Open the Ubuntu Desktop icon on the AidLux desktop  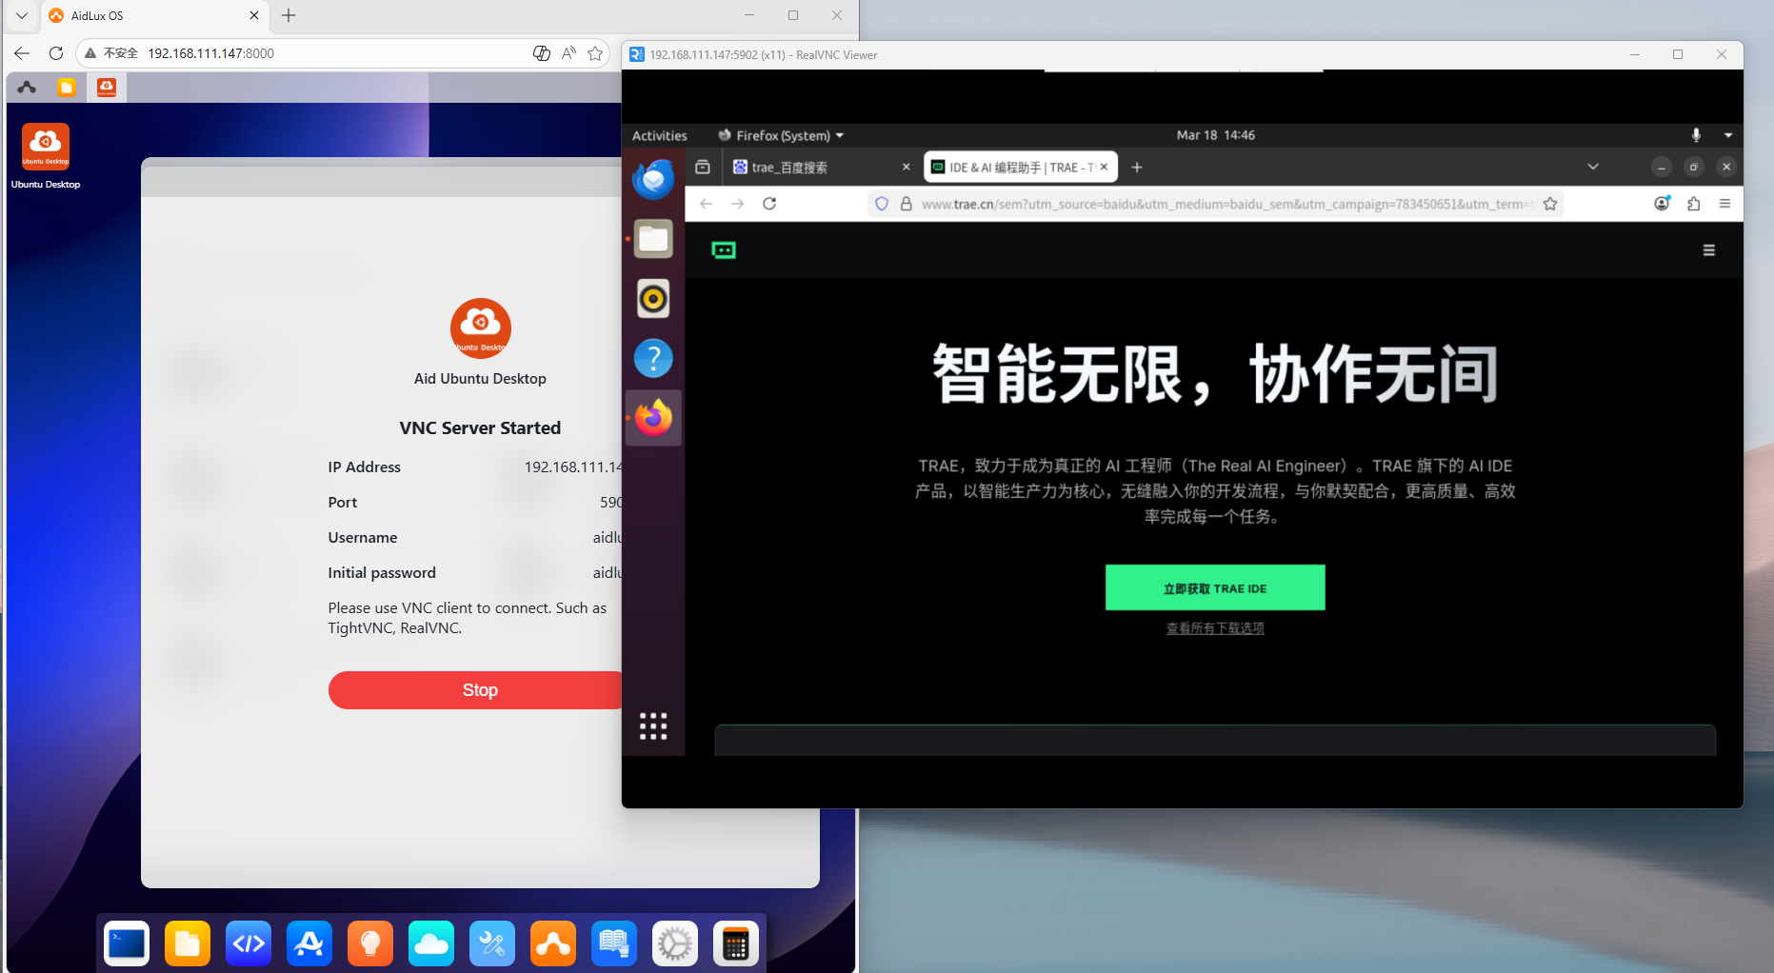[46, 156]
